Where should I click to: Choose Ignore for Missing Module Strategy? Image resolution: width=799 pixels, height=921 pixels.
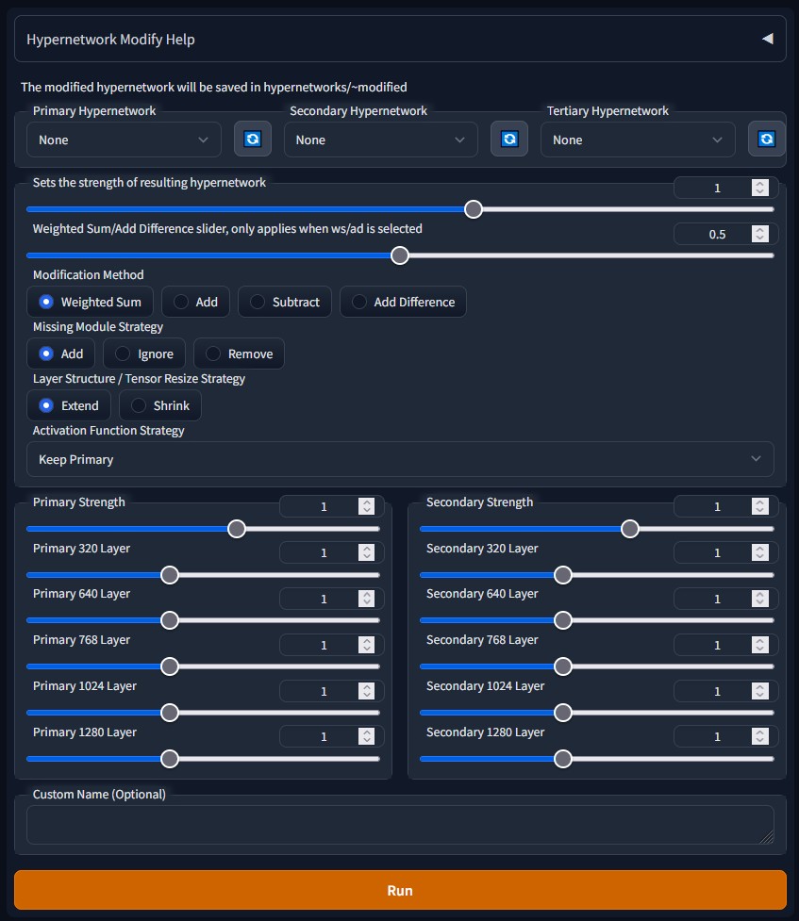pos(144,354)
